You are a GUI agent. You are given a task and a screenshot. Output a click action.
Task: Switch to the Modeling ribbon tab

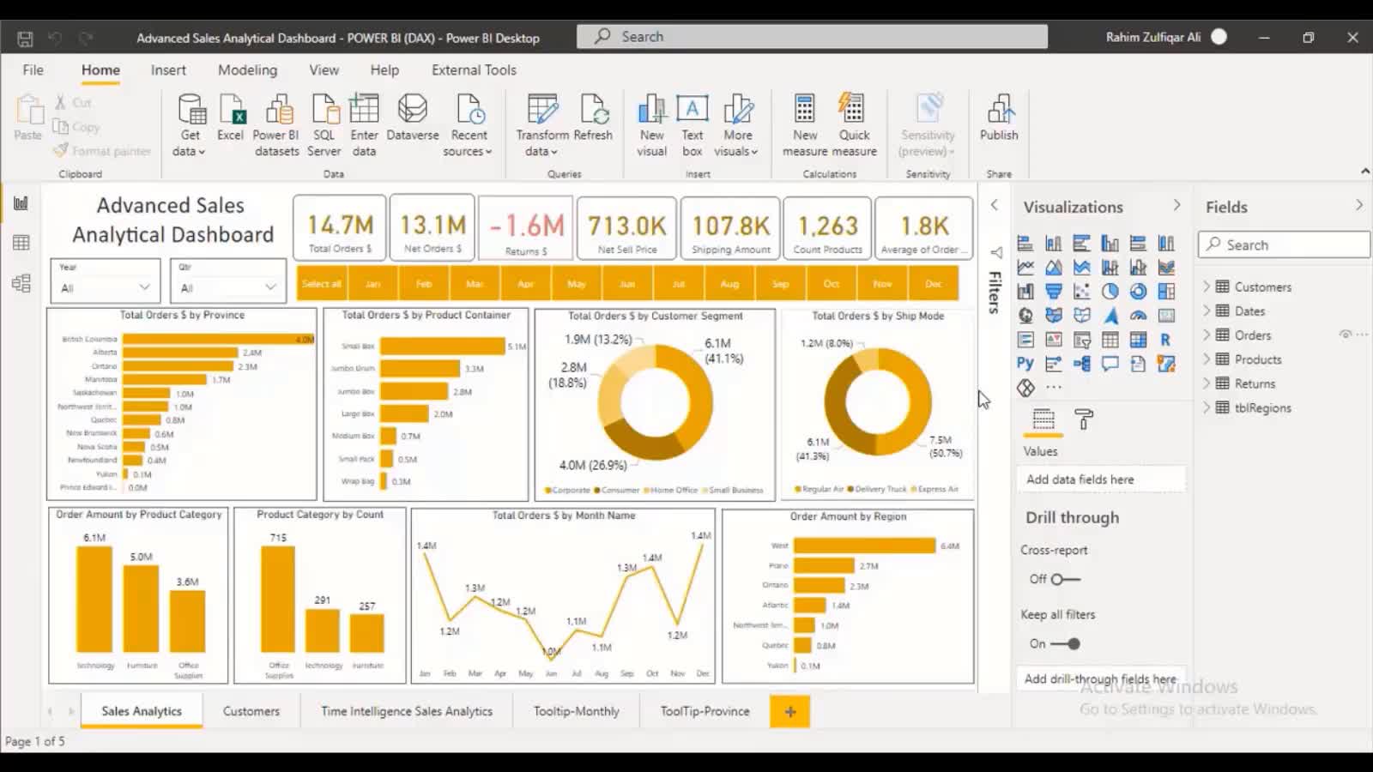coord(247,70)
